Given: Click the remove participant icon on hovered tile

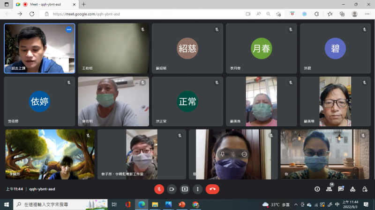Looking at the screenshot, I should click(x=245, y=154).
